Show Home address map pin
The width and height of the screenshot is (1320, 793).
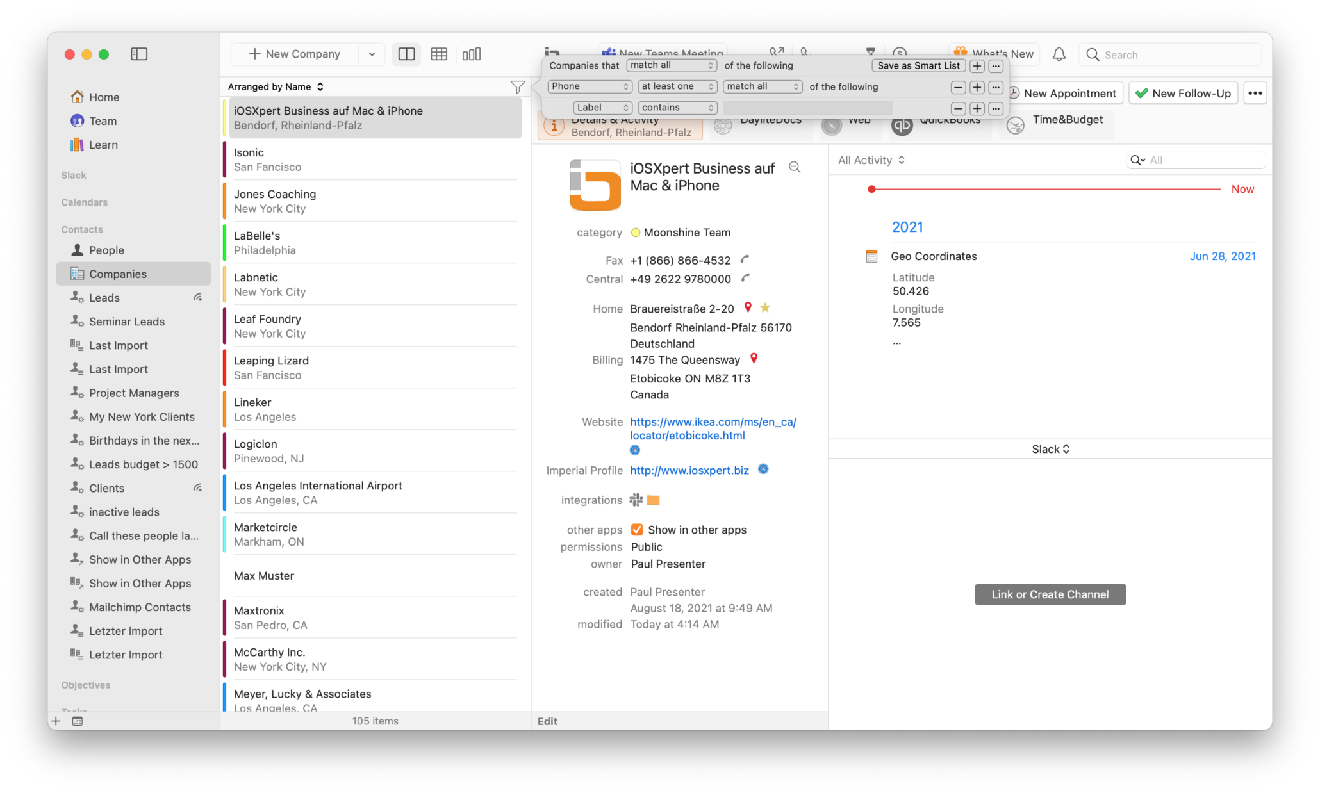(x=748, y=307)
